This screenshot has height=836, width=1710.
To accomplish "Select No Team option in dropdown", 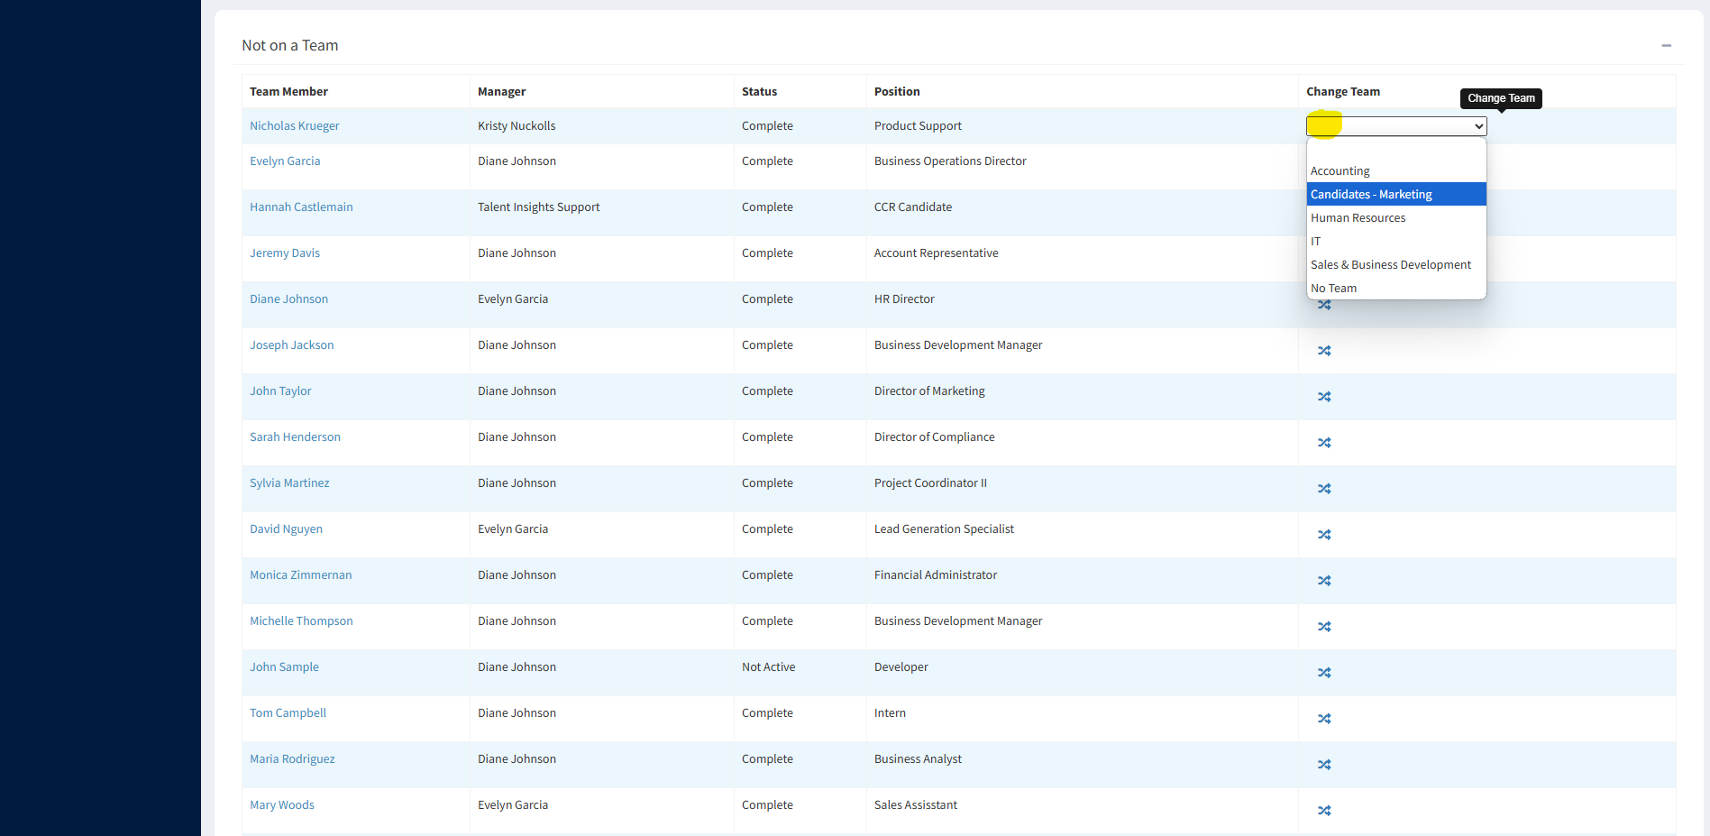I will pyautogui.click(x=1333, y=289).
